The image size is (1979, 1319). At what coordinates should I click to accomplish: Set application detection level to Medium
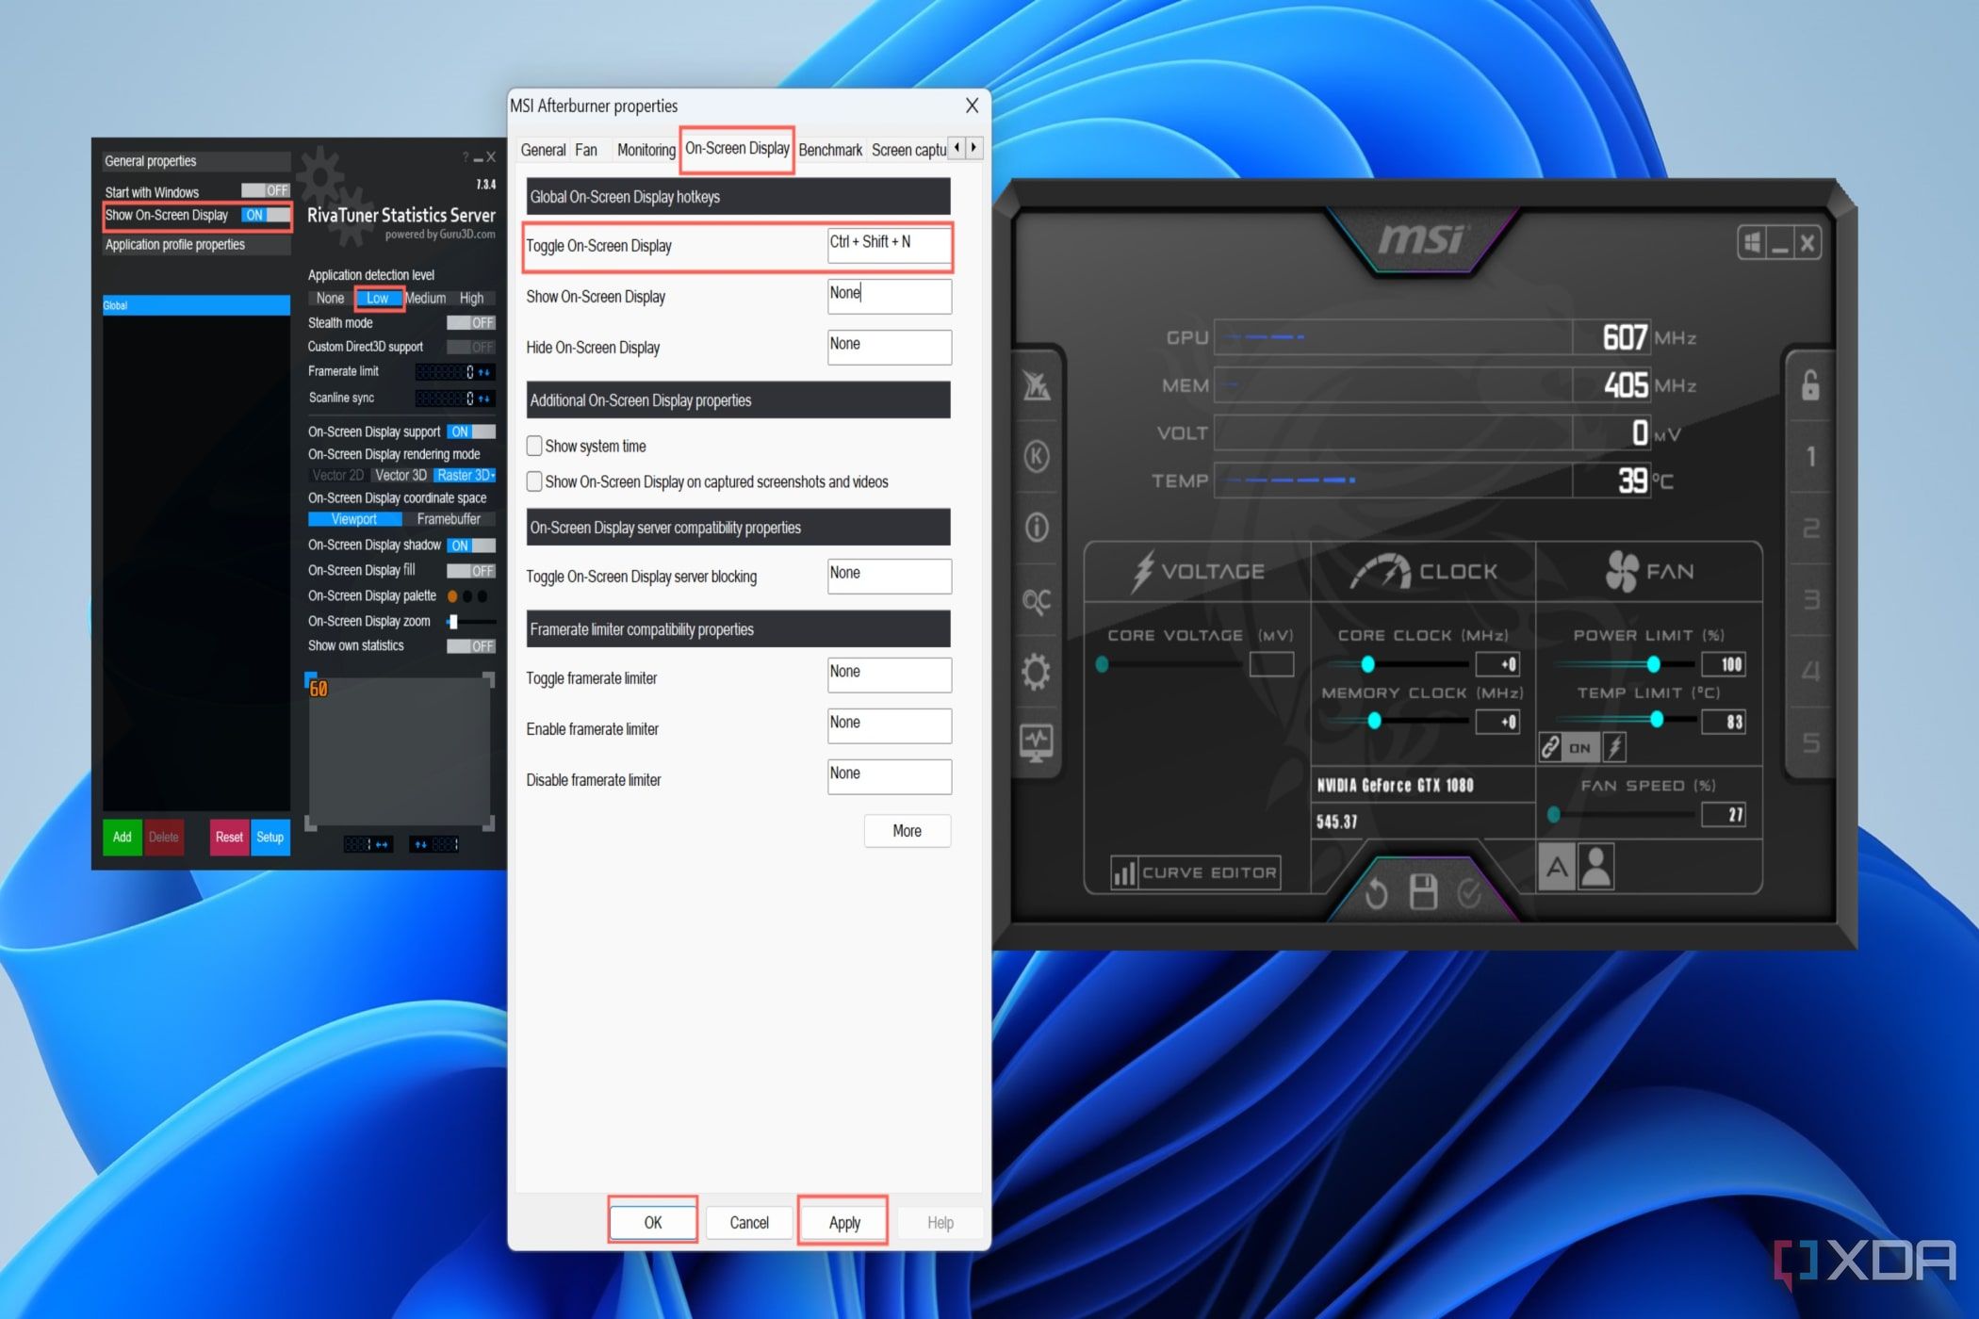[426, 298]
